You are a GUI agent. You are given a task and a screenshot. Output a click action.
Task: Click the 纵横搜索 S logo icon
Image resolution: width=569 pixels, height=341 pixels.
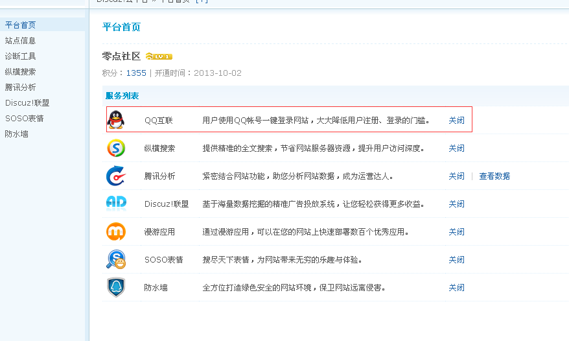(116, 148)
